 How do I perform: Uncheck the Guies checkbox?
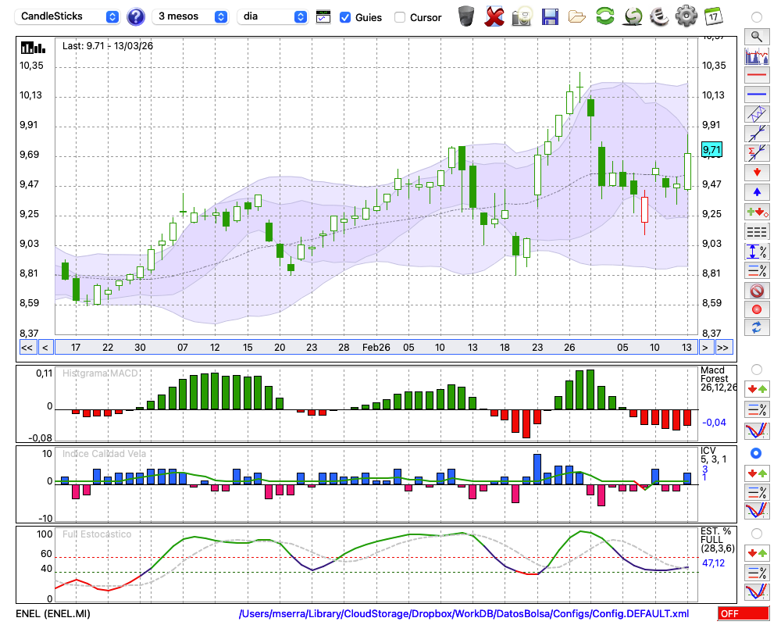345,17
